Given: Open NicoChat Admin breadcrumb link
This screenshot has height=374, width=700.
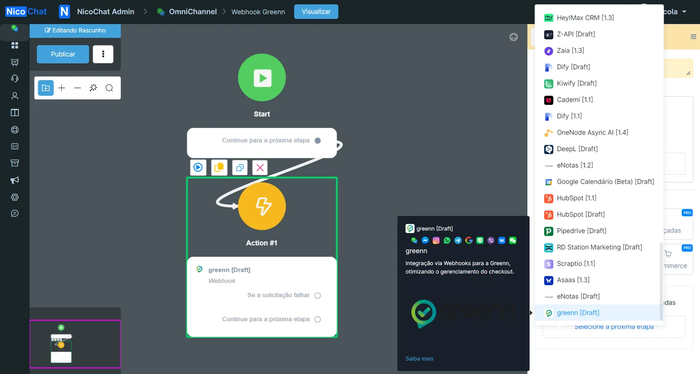Looking at the screenshot, I should [105, 12].
